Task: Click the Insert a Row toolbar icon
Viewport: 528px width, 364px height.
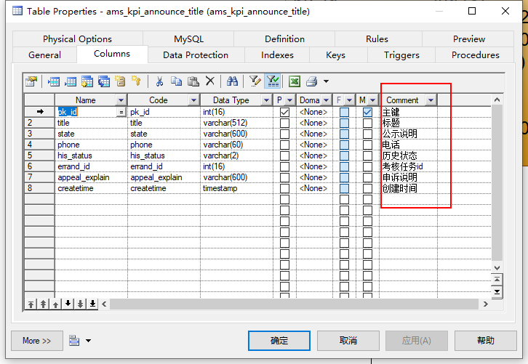Action: (54, 81)
